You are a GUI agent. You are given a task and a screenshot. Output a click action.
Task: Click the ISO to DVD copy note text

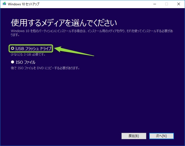(x=45, y=68)
